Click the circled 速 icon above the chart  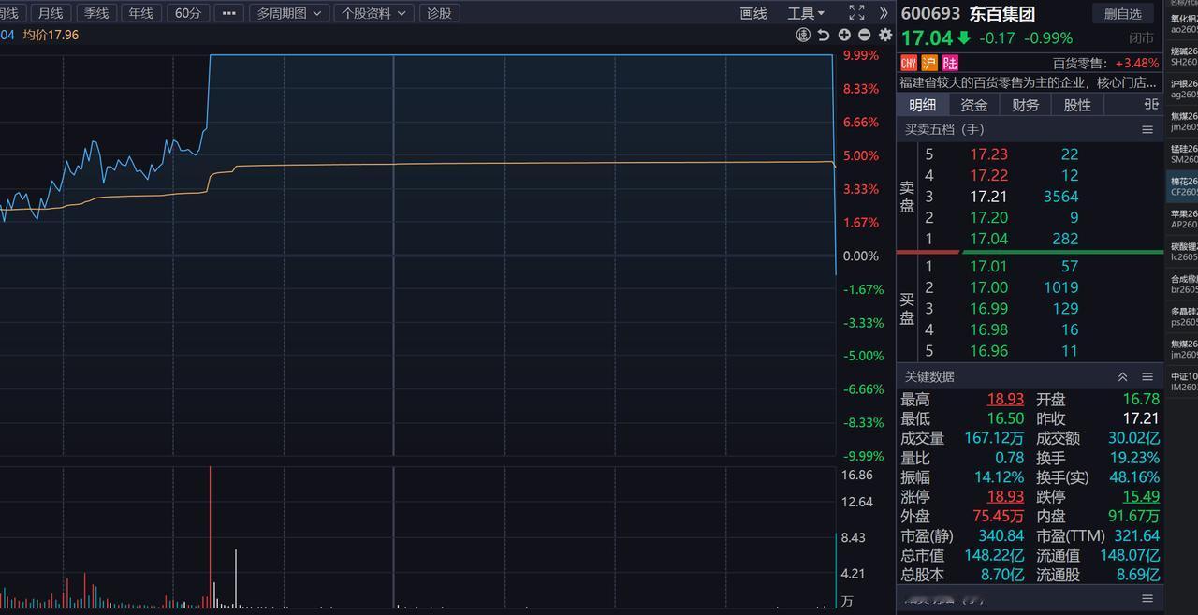(803, 35)
